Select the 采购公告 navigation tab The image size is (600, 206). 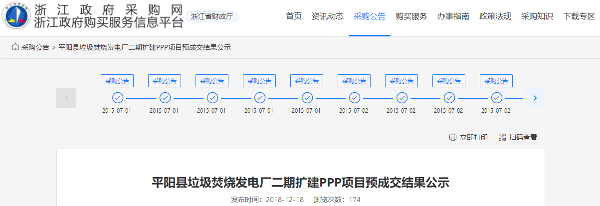coord(370,16)
